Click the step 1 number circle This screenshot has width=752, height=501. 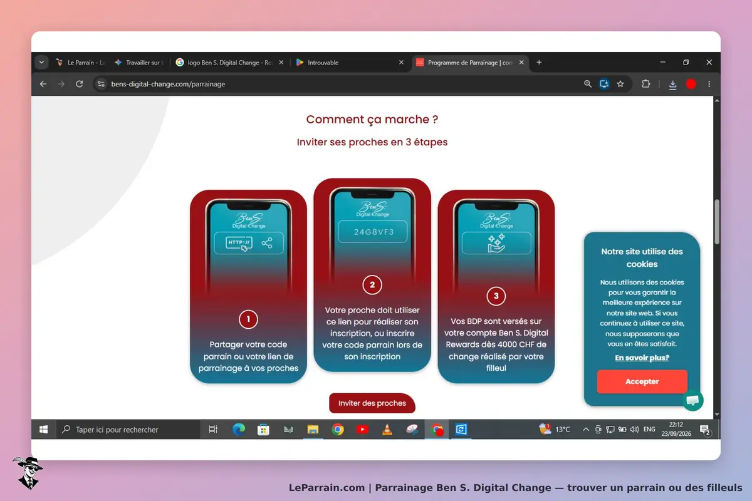click(x=248, y=319)
